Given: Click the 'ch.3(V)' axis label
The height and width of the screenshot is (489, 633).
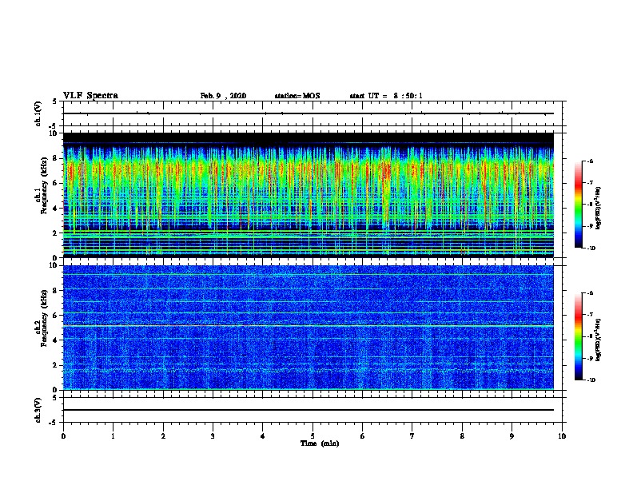Looking at the screenshot, I should coord(38,410).
